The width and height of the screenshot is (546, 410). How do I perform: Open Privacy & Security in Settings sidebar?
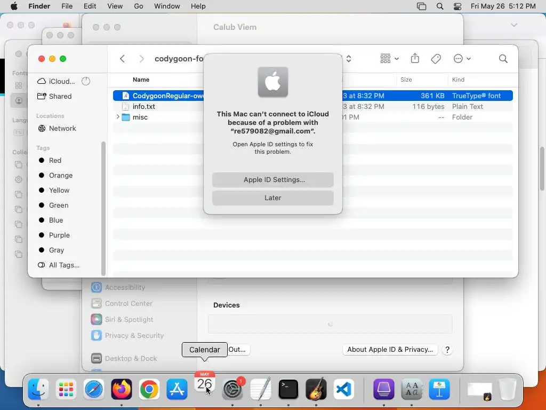tap(127, 335)
